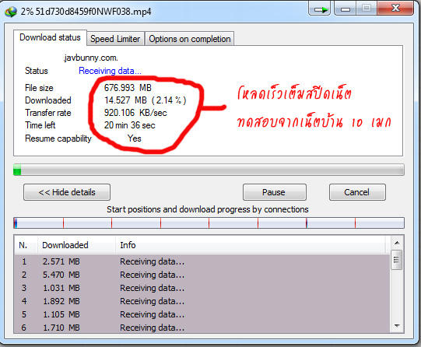Select connection row 4 with 1.892 MB
The image size is (421, 347).
[202, 301]
